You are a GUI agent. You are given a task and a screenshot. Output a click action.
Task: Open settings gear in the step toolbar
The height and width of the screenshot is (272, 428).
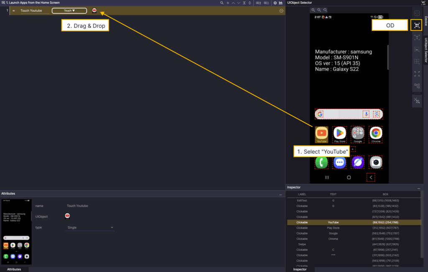[275, 3]
